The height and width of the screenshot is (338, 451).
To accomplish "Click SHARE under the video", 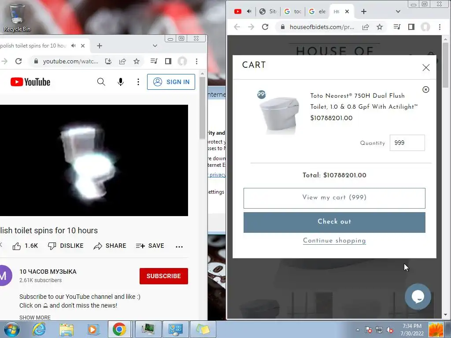I will point(110,246).
